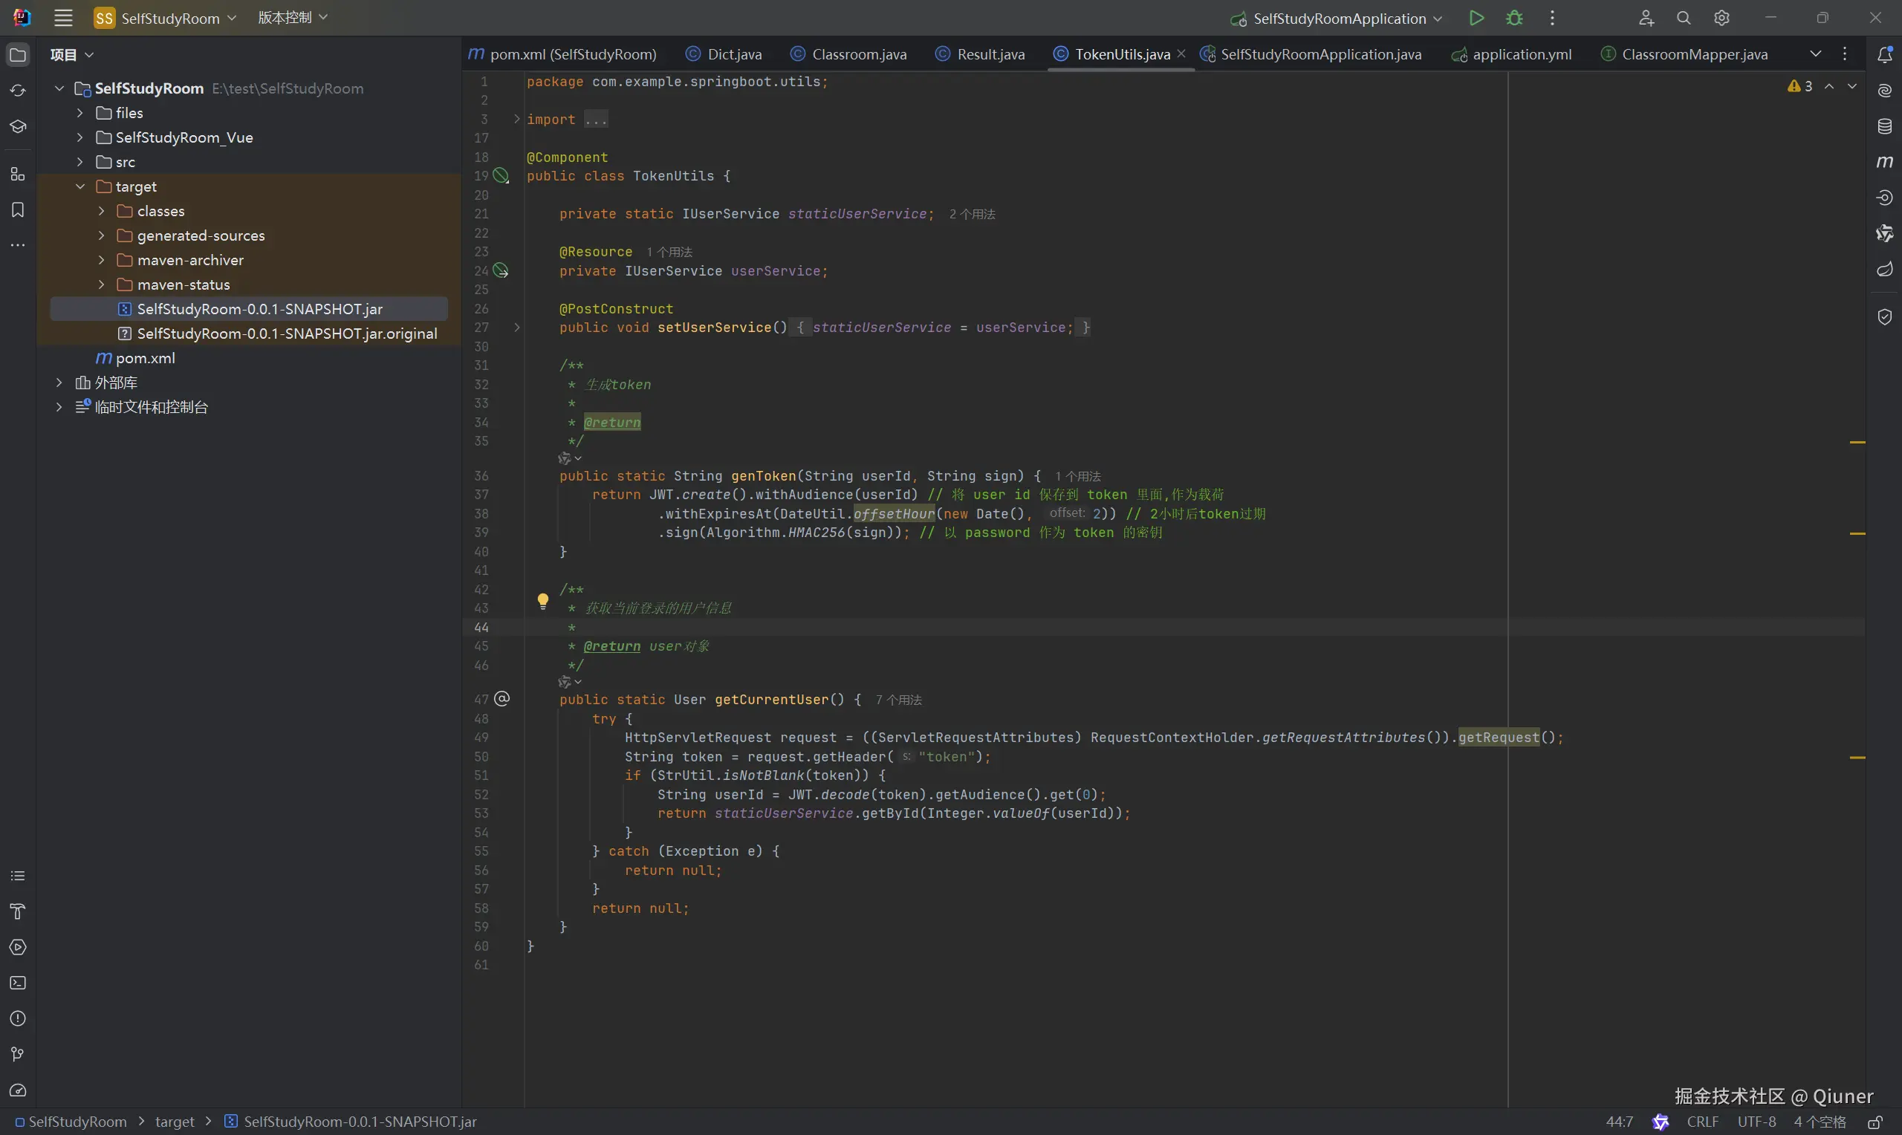Open the Bookmarks tool window

click(x=18, y=209)
